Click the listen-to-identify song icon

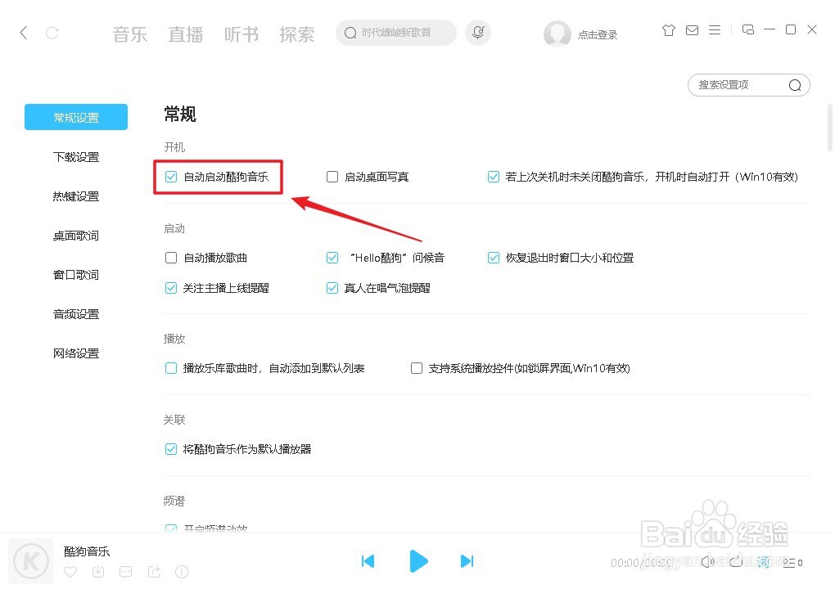tap(478, 33)
